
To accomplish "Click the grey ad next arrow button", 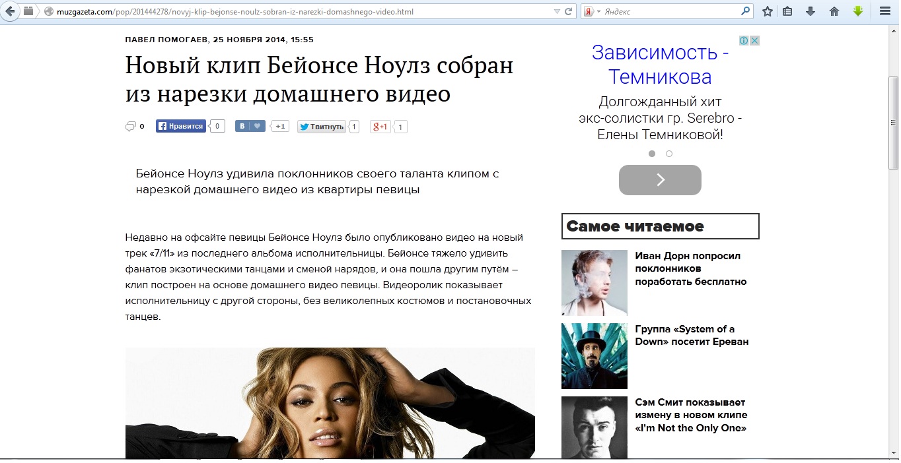I will (660, 180).
